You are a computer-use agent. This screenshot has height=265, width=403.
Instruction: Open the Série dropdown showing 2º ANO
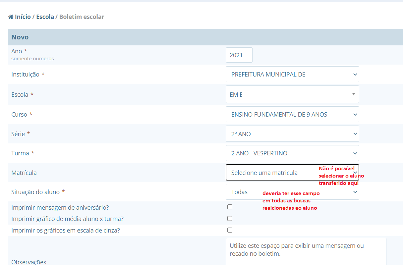[292, 134]
